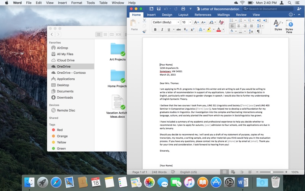Open the Styles Pane

[x=289, y=26]
